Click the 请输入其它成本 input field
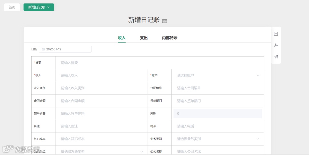This screenshot has height=155, width=309. [102, 139]
